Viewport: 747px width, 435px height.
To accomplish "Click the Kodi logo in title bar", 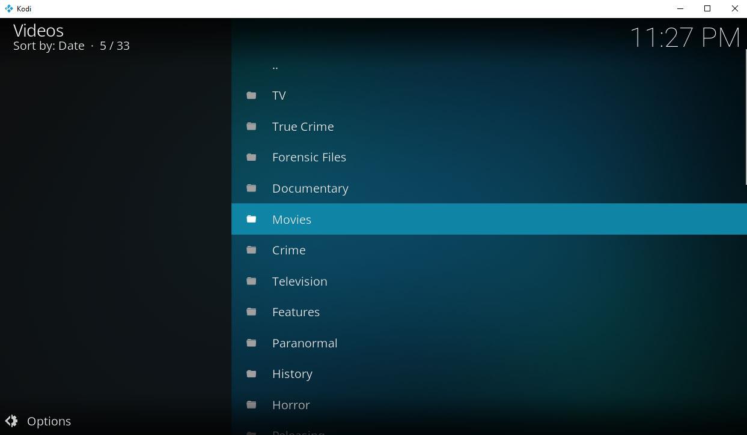I will coord(8,8).
